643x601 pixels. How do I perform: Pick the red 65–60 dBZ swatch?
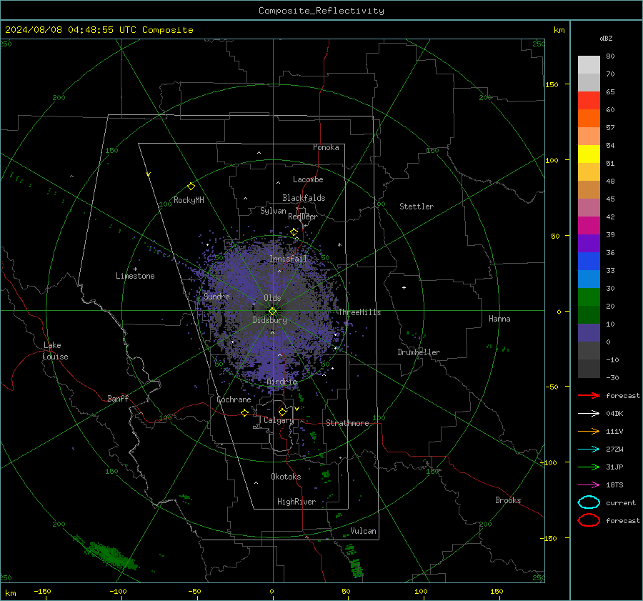coord(589,100)
